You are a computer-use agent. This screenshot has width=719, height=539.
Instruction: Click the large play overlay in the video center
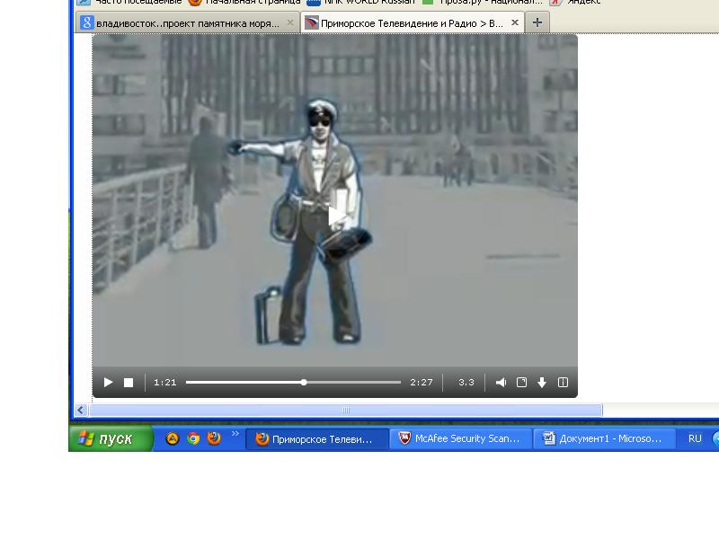(337, 216)
